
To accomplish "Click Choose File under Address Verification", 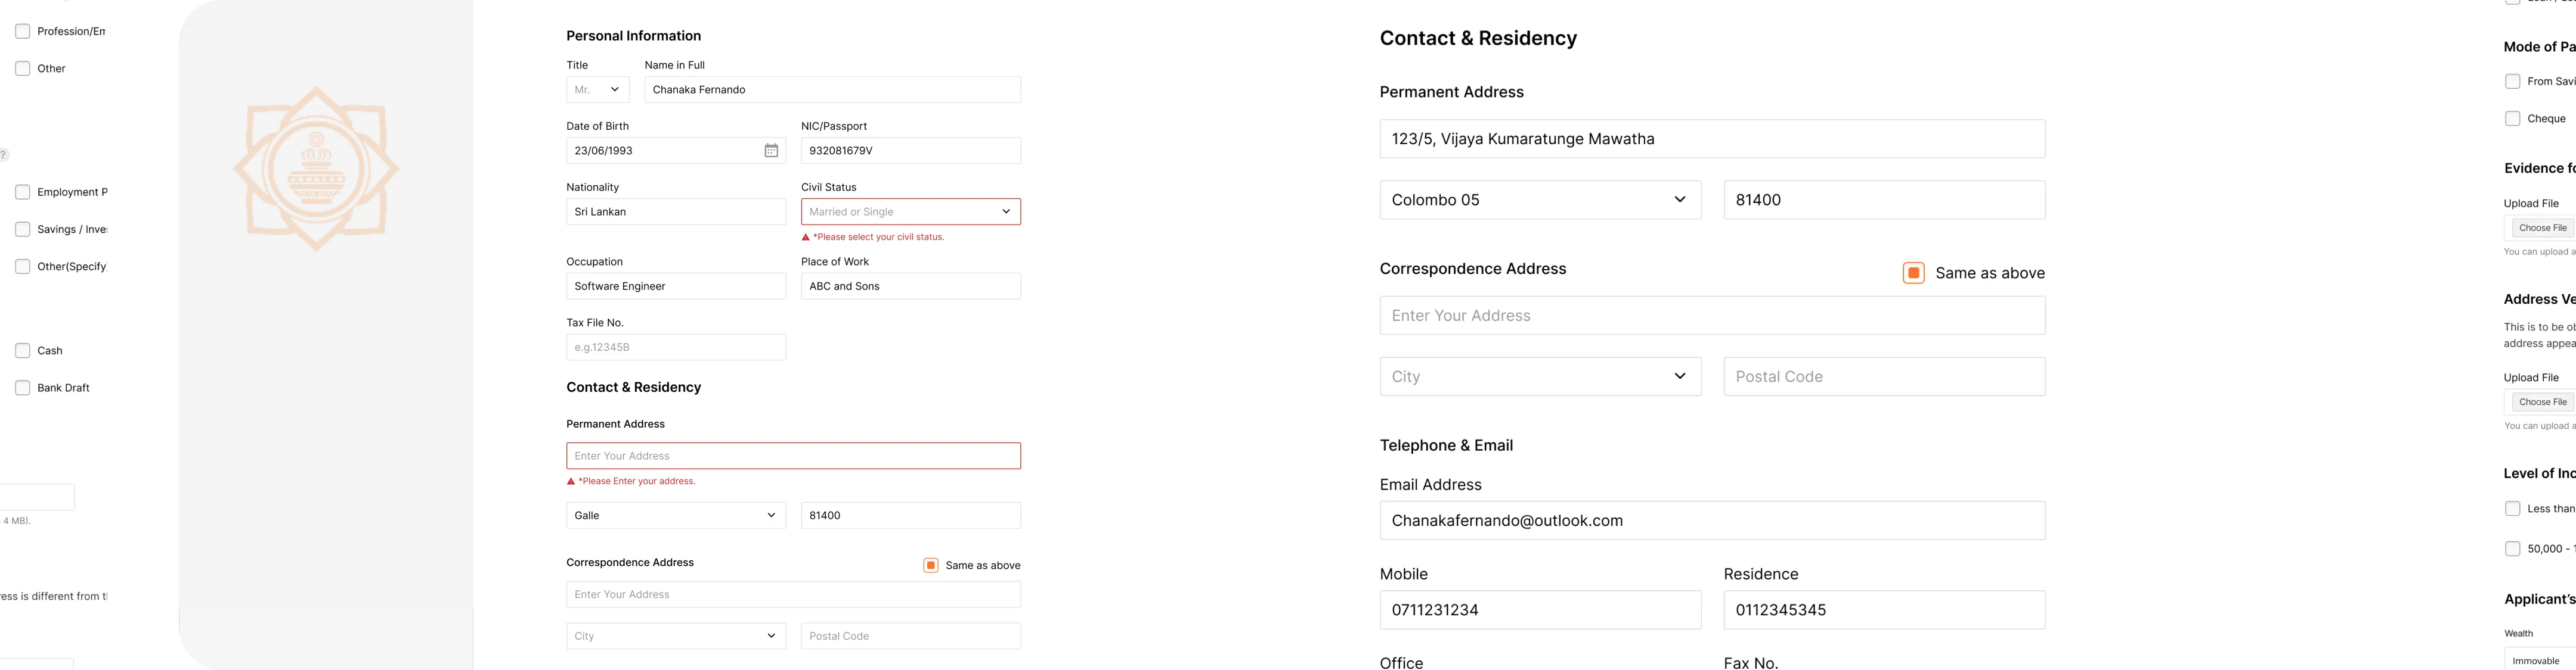I will tap(2543, 403).
